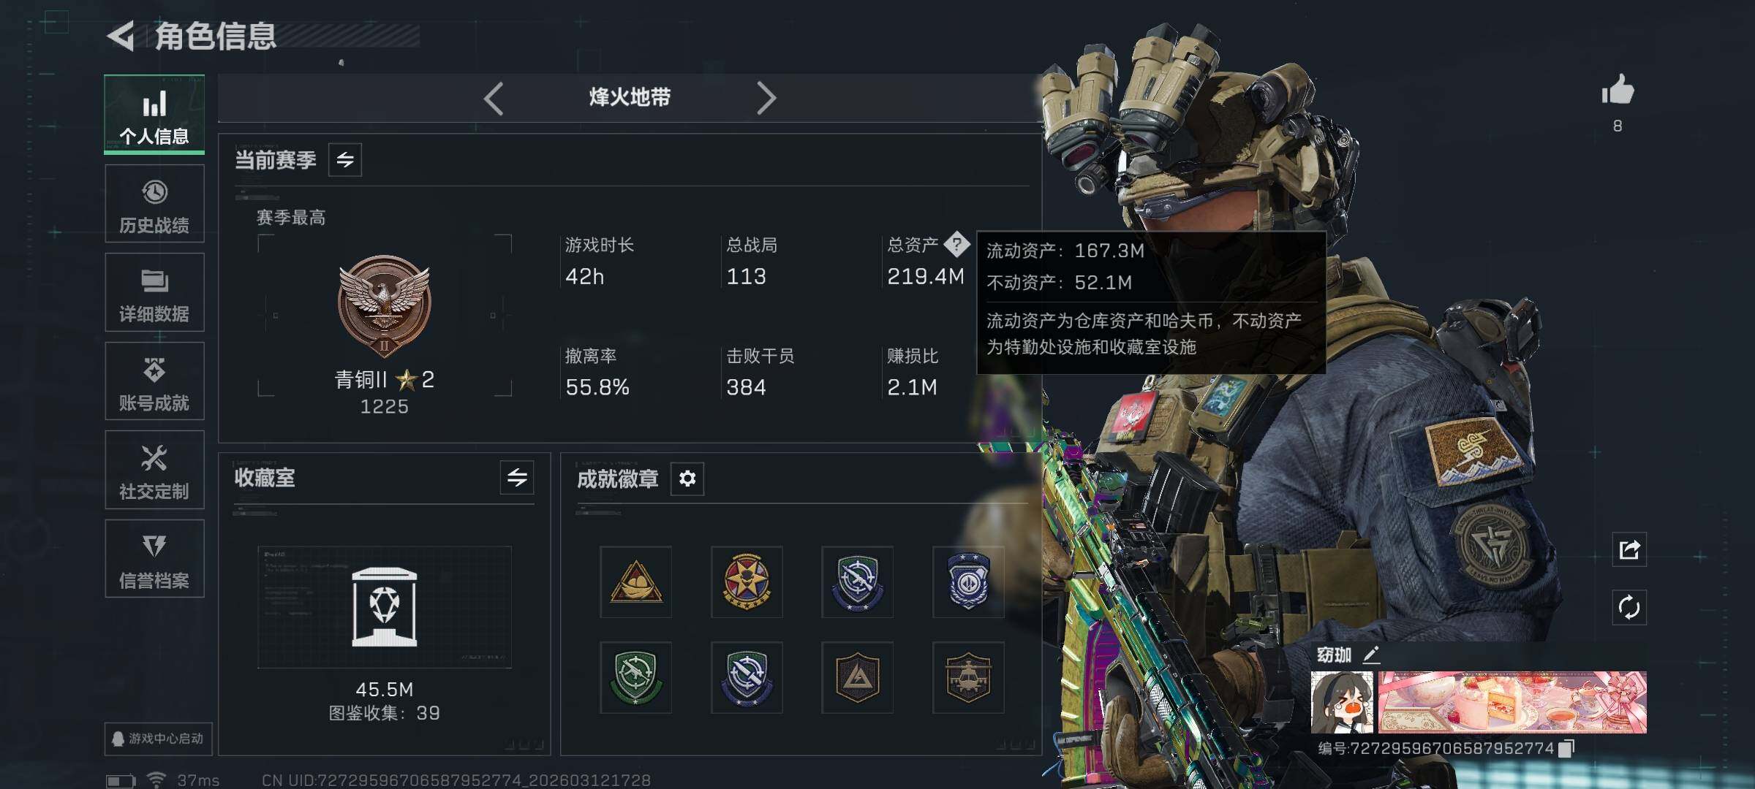Click the 游戏中心启动 button
This screenshot has width=1755, height=789.
(158, 739)
